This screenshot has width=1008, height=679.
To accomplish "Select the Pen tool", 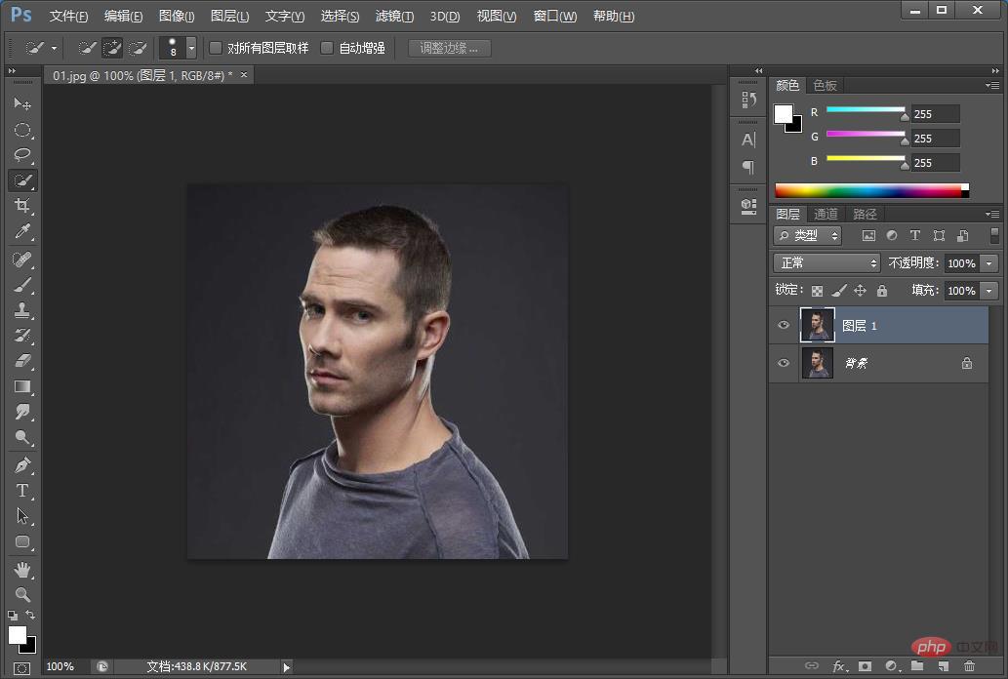I will (22, 465).
